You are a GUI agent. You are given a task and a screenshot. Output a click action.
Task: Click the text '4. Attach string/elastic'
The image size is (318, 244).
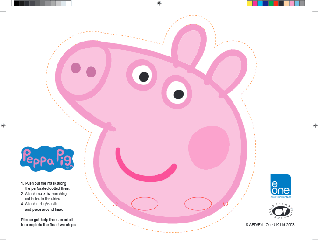(x=39, y=204)
